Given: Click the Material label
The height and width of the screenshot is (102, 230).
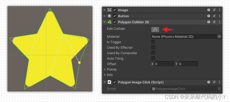Looking at the screenshot, I should pos(113,37).
